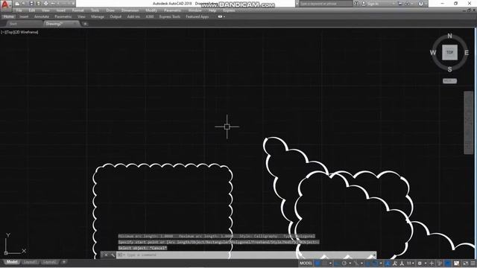The width and height of the screenshot is (477, 268).
Task: Switch to the Layout1 tab
Action: 30,262
